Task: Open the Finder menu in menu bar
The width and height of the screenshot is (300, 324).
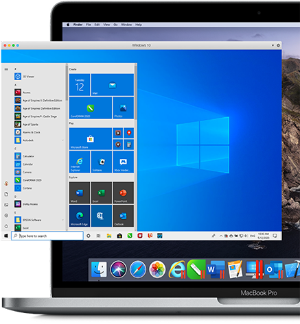Action: [x=78, y=25]
